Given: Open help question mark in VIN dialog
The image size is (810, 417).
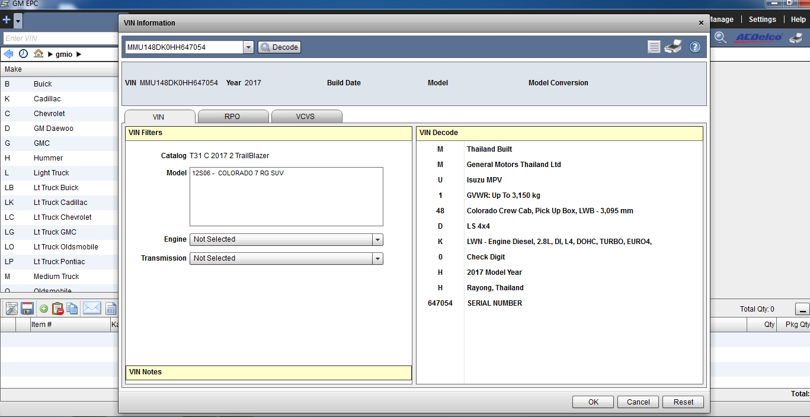Looking at the screenshot, I should click(x=695, y=47).
